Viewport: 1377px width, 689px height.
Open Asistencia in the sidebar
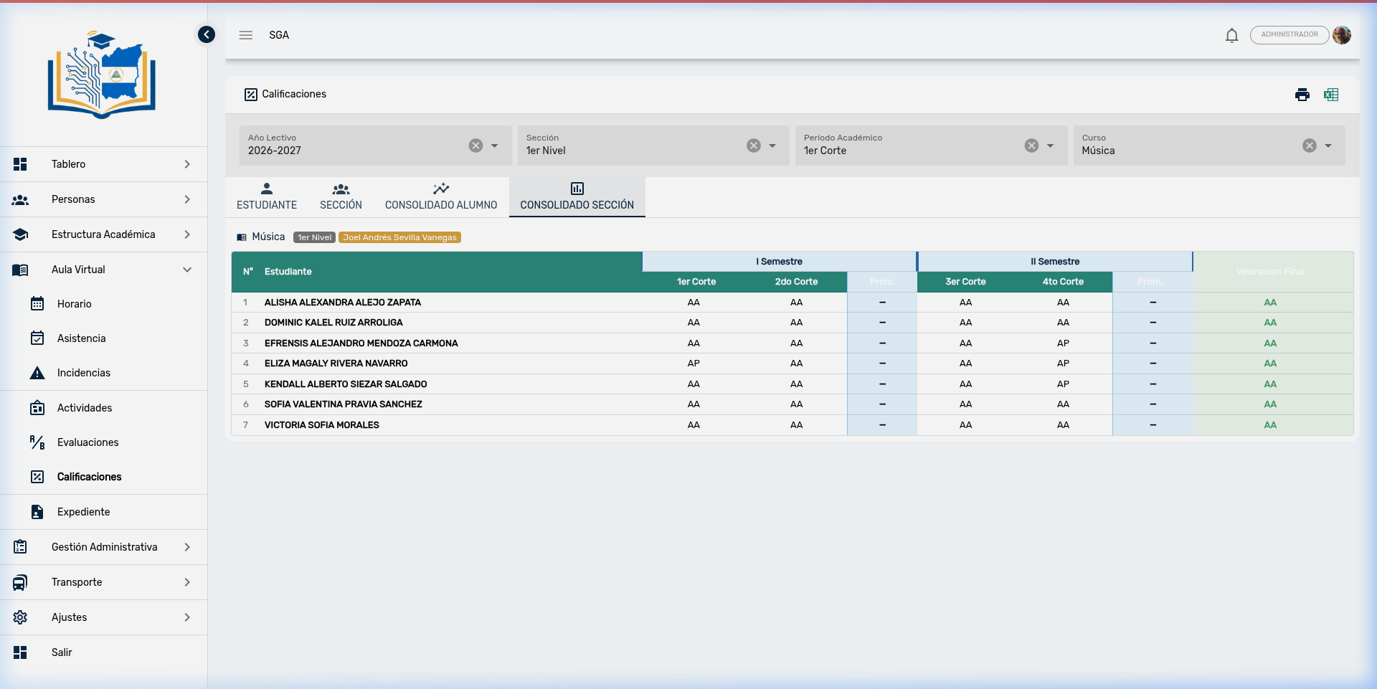coord(81,338)
